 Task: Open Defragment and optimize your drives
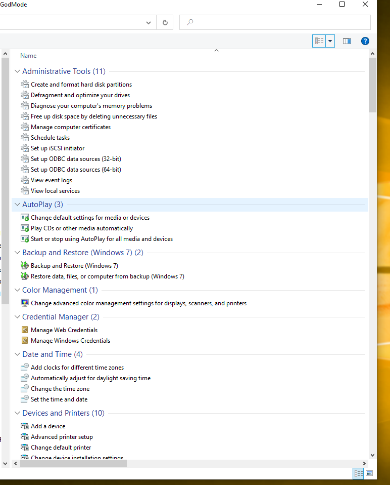point(80,95)
